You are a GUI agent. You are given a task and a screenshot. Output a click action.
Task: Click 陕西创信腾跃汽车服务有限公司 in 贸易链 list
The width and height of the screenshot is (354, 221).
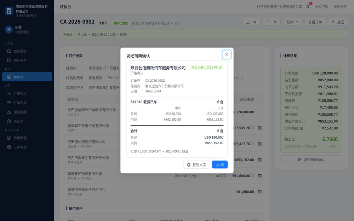pos(92,110)
